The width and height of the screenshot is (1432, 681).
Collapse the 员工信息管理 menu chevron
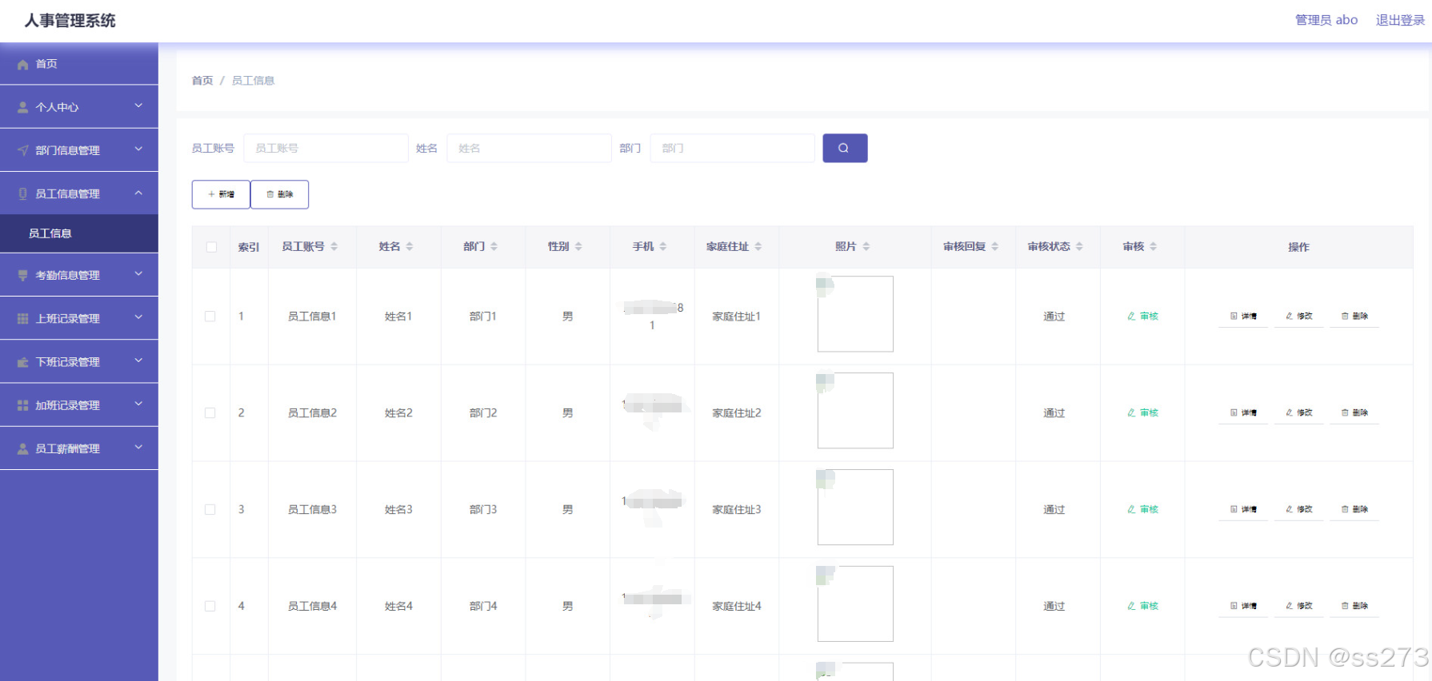pyautogui.click(x=138, y=193)
